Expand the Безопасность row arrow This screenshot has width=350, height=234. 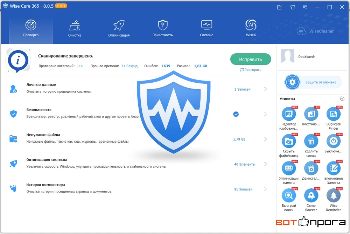[x=265, y=114]
